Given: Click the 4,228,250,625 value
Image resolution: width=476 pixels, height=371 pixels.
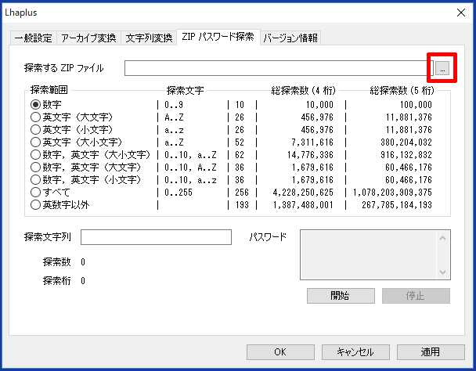Looking at the screenshot, I should point(303,193).
